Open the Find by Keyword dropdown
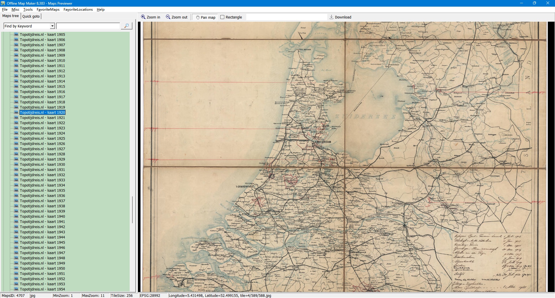555x298 pixels. (x=52, y=26)
